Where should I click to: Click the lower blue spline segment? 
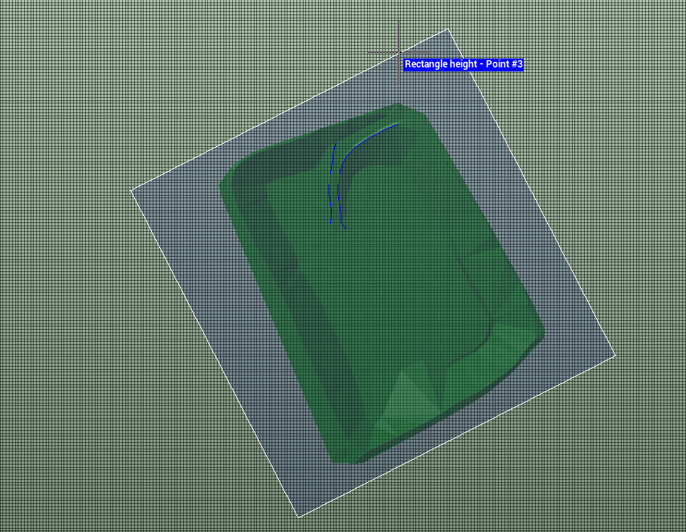pos(338,205)
